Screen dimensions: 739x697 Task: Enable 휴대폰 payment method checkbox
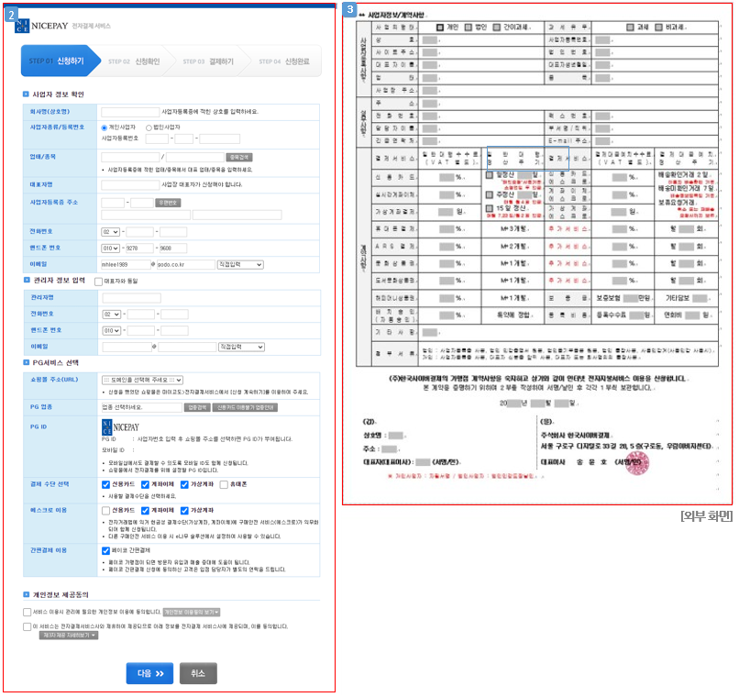pos(224,484)
